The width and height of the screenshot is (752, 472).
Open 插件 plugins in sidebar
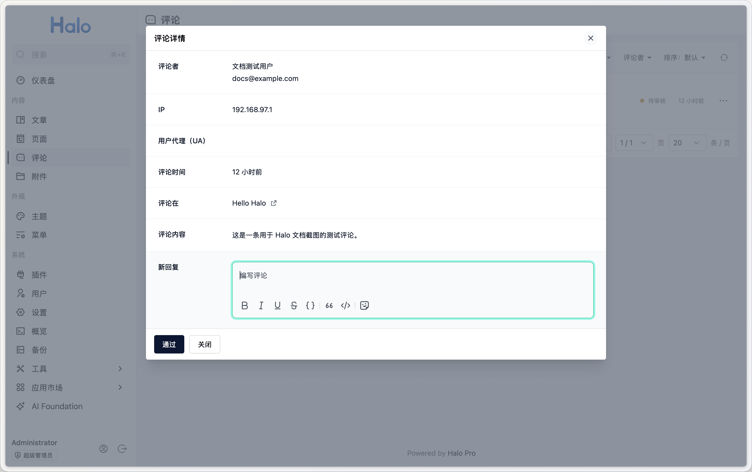(x=71, y=275)
